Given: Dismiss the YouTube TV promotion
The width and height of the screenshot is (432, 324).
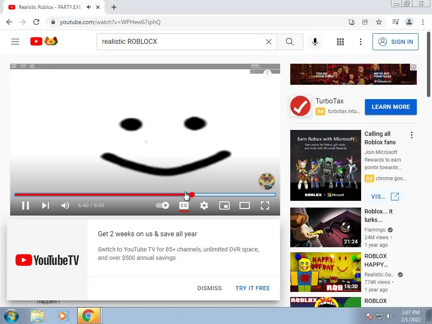Looking at the screenshot, I should coord(209,288).
